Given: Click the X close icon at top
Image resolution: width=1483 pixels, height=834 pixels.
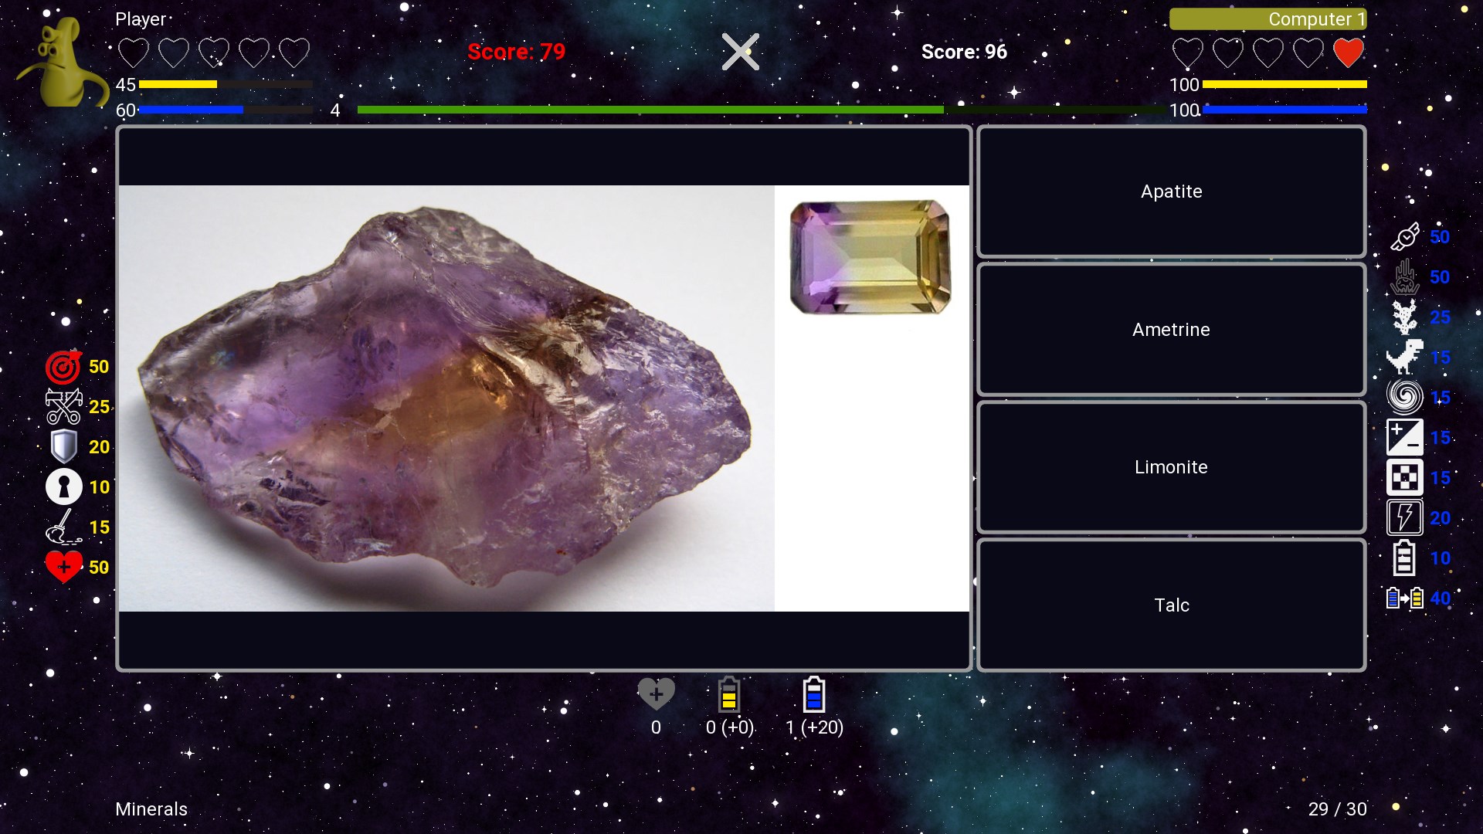Looking at the screenshot, I should click(740, 52).
